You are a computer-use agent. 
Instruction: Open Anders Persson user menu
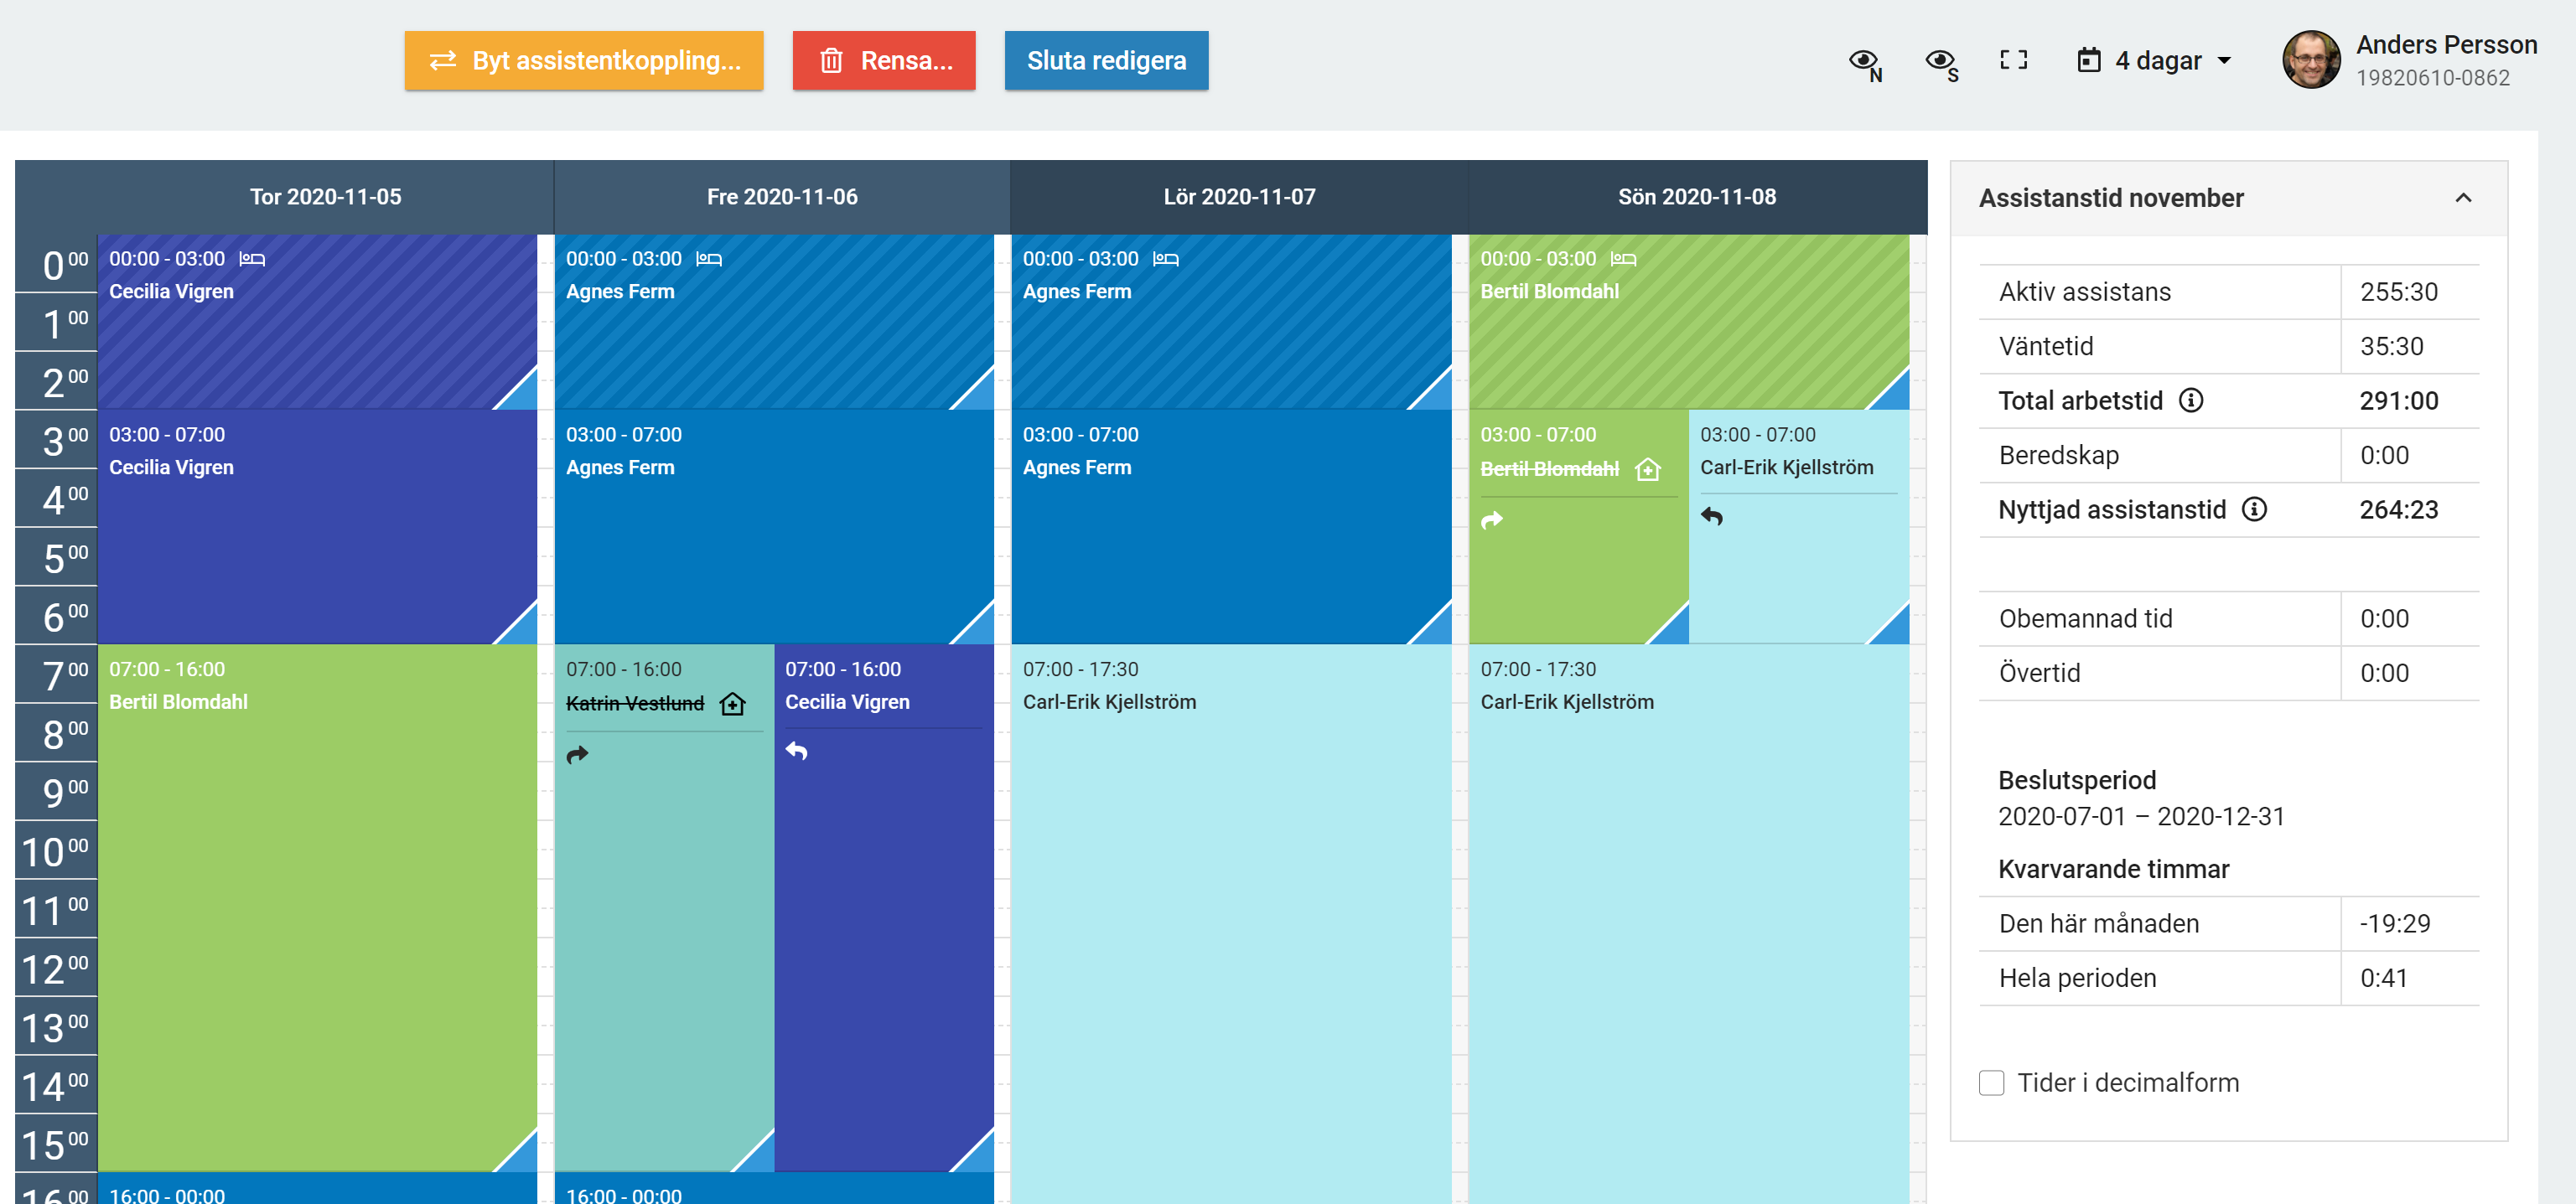coord(2410,60)
